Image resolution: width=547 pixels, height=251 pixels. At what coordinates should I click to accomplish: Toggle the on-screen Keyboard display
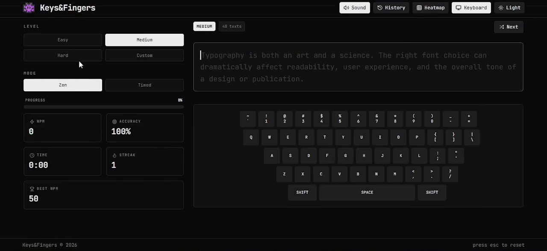coord(471,8)
